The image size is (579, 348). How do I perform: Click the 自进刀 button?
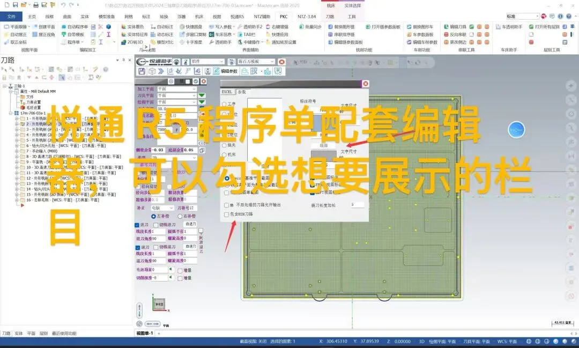[x=190, y=224]
